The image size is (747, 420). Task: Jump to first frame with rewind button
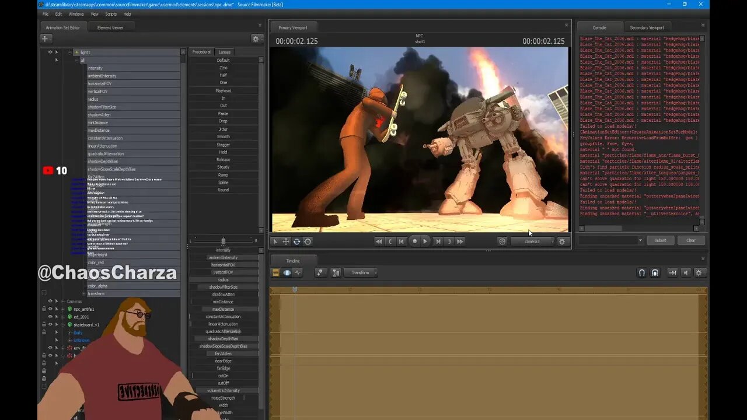click(x=379, y=242)
